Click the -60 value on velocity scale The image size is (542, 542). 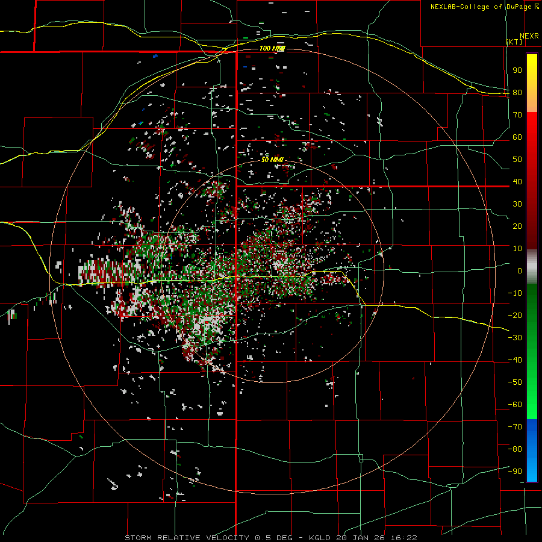(515, 405)
